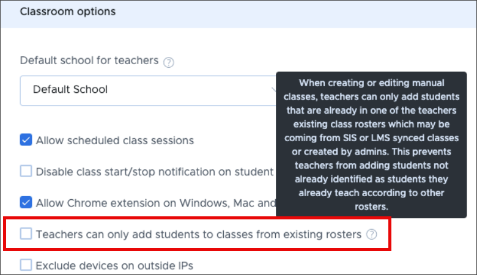This screenshot has width=477, height=275.
Task: Click the chevron arrow of Default School selector
Action: 273,90
